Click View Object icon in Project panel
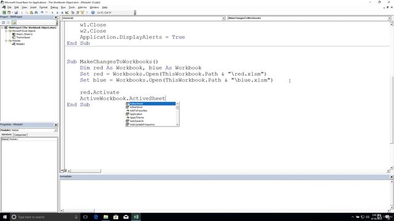 pos(8,23)
